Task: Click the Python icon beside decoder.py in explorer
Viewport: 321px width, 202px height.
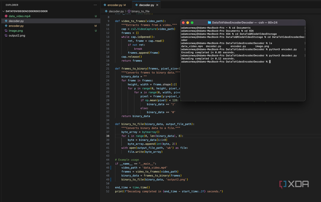Action: tap(6, 21)
